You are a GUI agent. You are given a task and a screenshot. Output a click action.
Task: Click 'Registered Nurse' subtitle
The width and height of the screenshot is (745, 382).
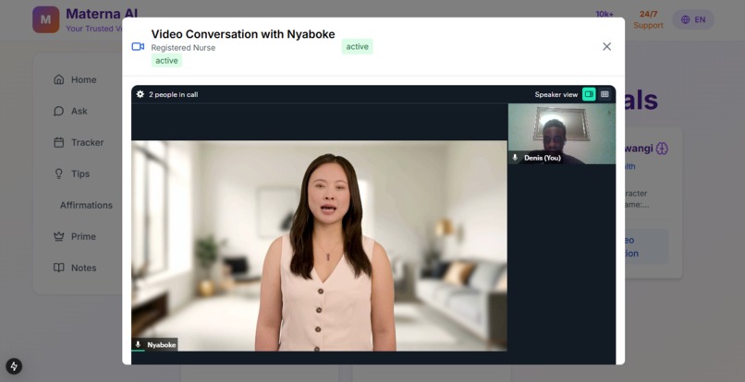pyautogui.click(x=183, y=47)
